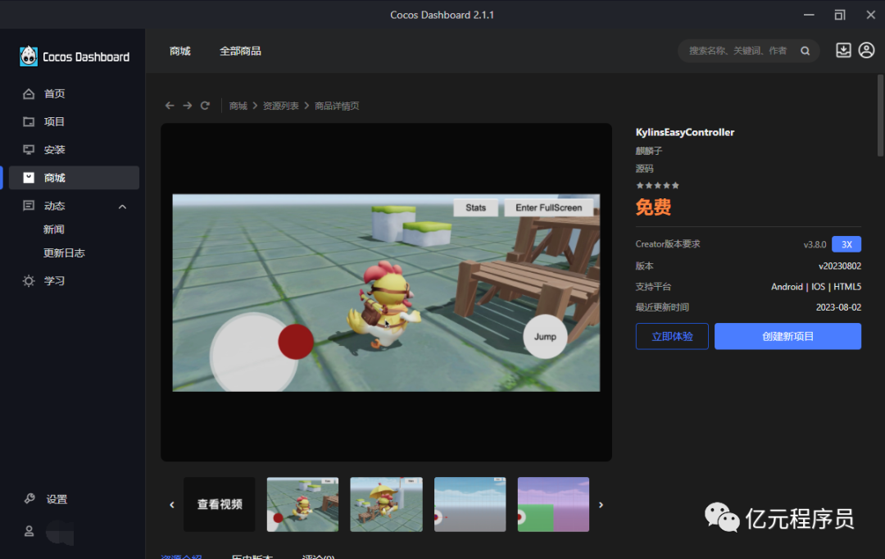Click the date 2023-08-02
This screenshot has height=559, width=885.
point(839,307)
